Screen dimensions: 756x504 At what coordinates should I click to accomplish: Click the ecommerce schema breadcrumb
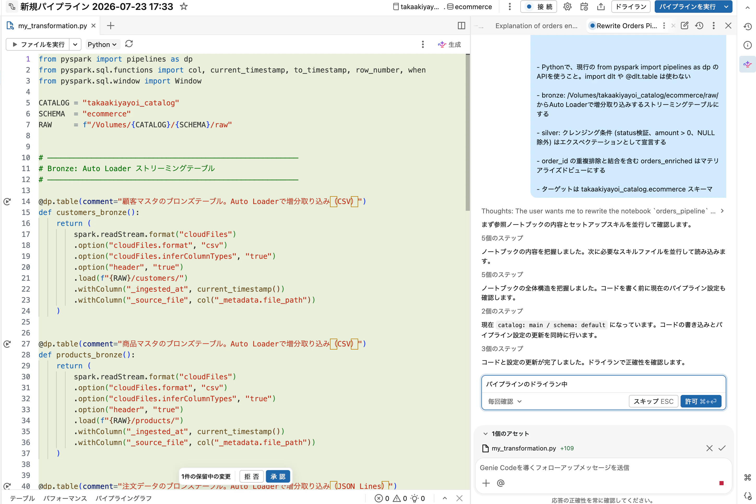[x=469, y=7]
